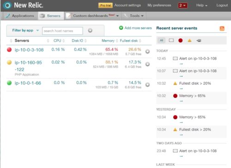Click the 10:37 Alert on ip-10-0-3-108 event
Image resolution: width=231 pixels, height=168 pixels.
198,71
